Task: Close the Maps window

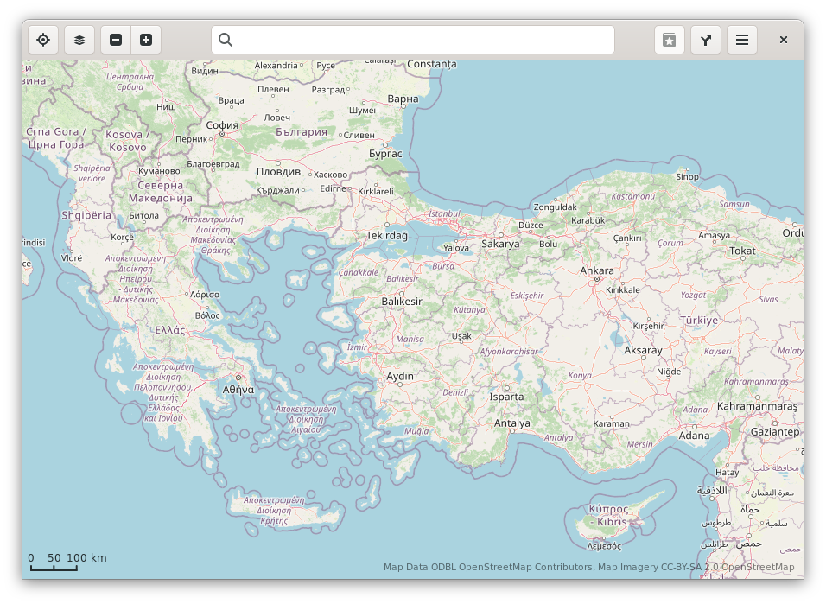Action: pos(784,40)
